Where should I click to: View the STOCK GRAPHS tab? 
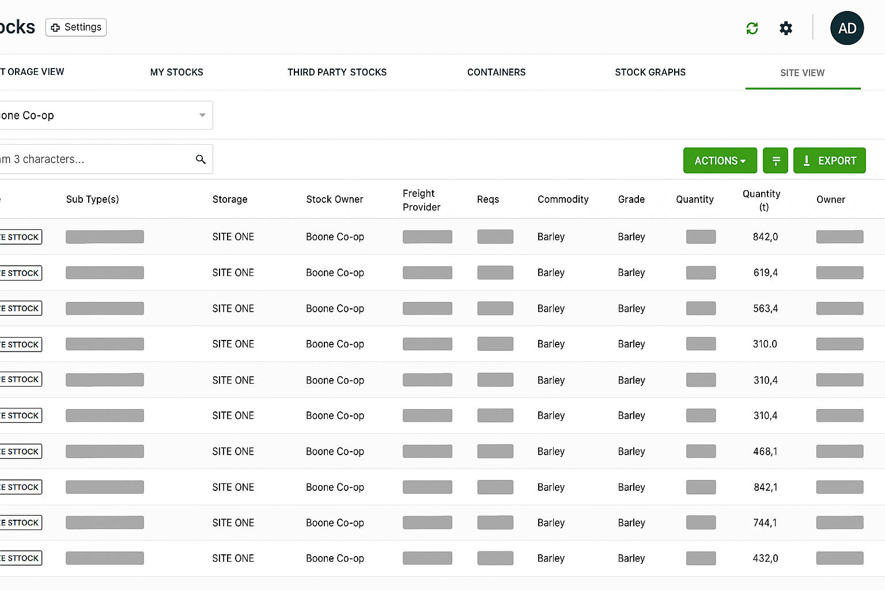pyautogui.click(x=650, y=72)
